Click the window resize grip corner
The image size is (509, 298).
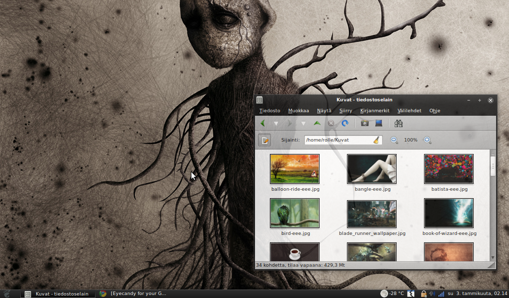click(x=492, y=265)
